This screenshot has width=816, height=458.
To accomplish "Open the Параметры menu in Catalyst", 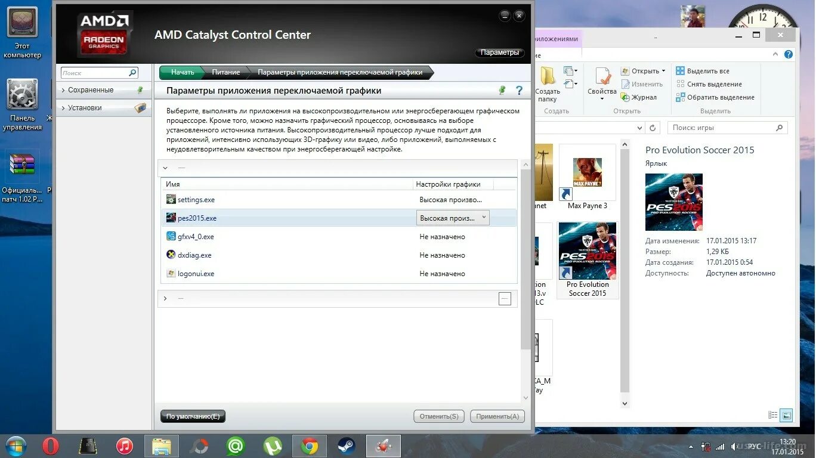I will pos(500,52).
